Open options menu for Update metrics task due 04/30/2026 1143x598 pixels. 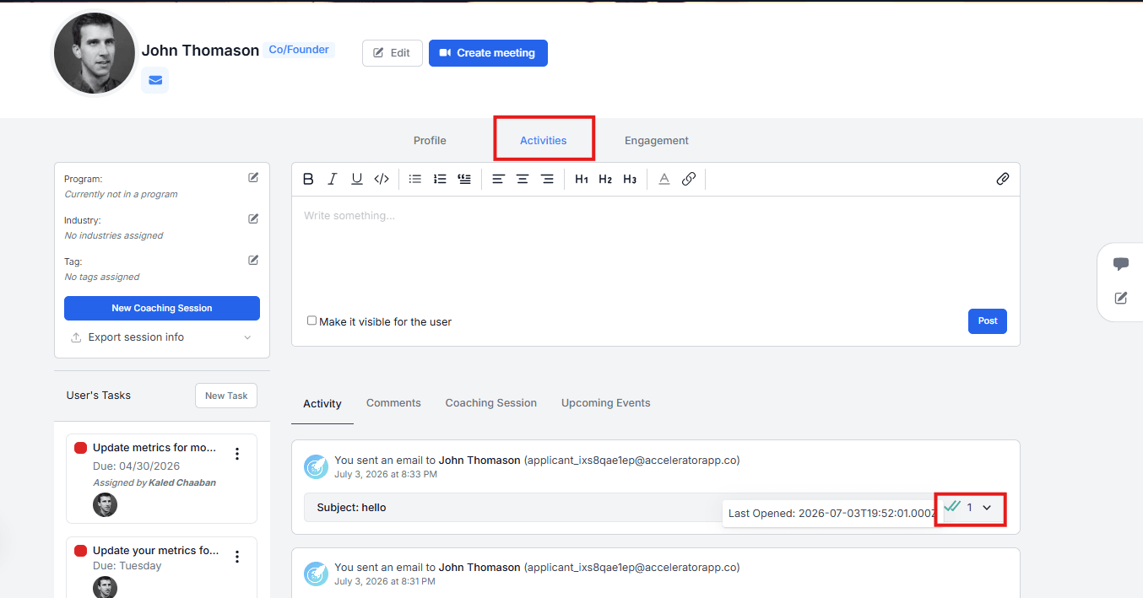[237, 454]
